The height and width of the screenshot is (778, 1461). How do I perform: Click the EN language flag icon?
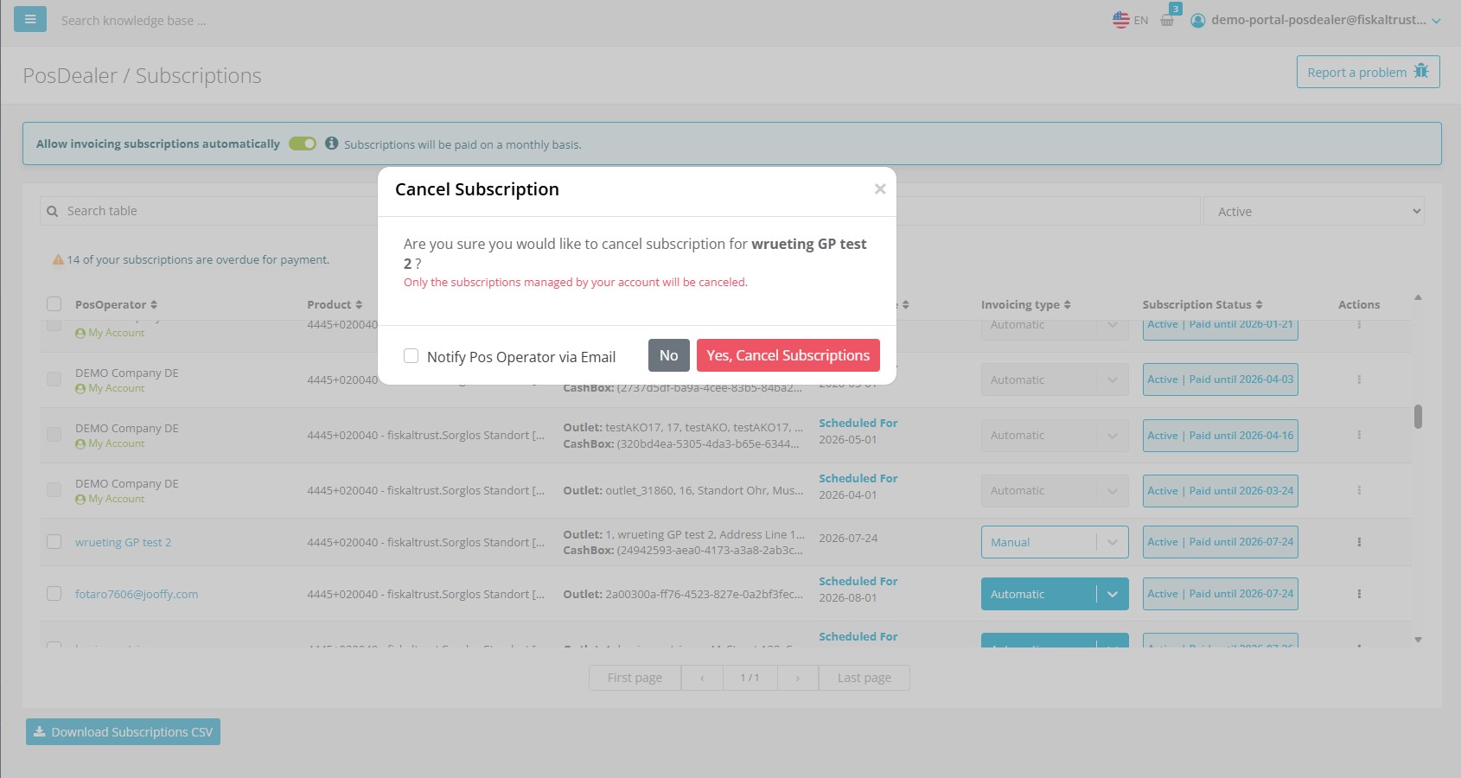pyautogui.click(x=1121, y=18)
